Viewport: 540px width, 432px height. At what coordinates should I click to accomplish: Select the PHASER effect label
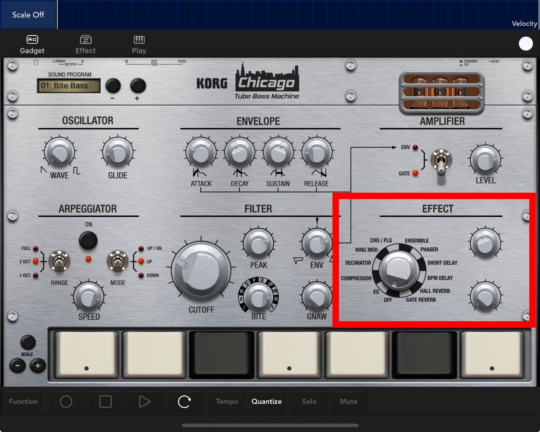[x=429, y=249]
